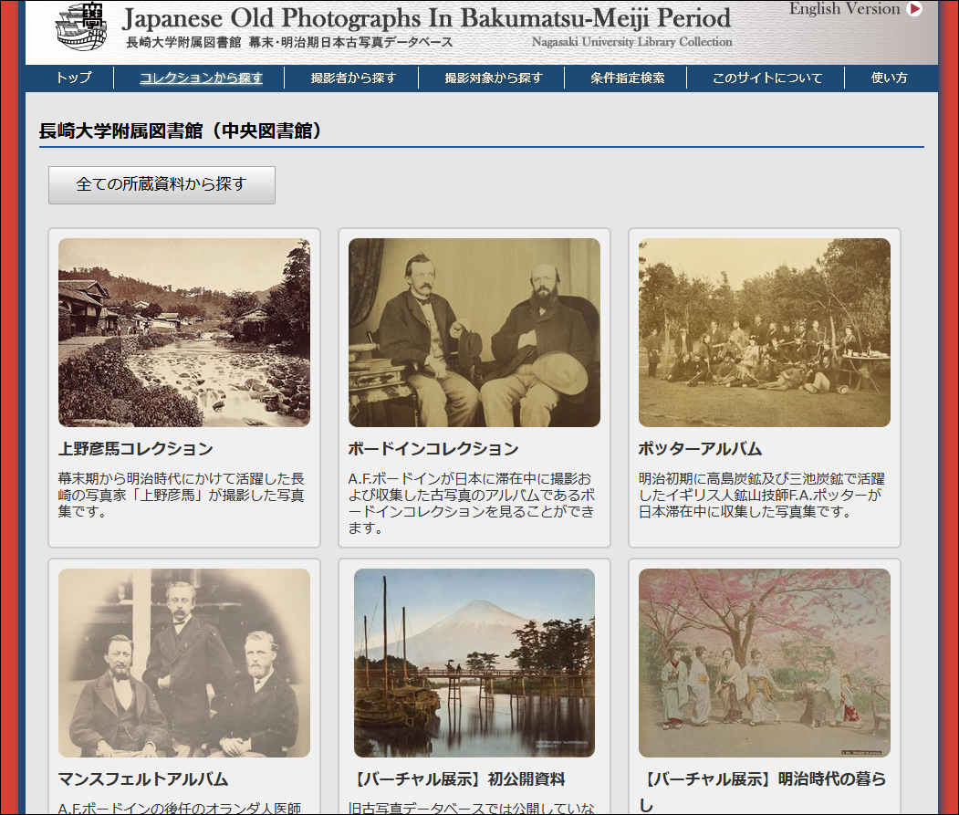Click 【バーチャル展示】明治時代の暮らし title
Image resolution: width=959 pixels, height=815 pixels.
(x=762, y=791)
